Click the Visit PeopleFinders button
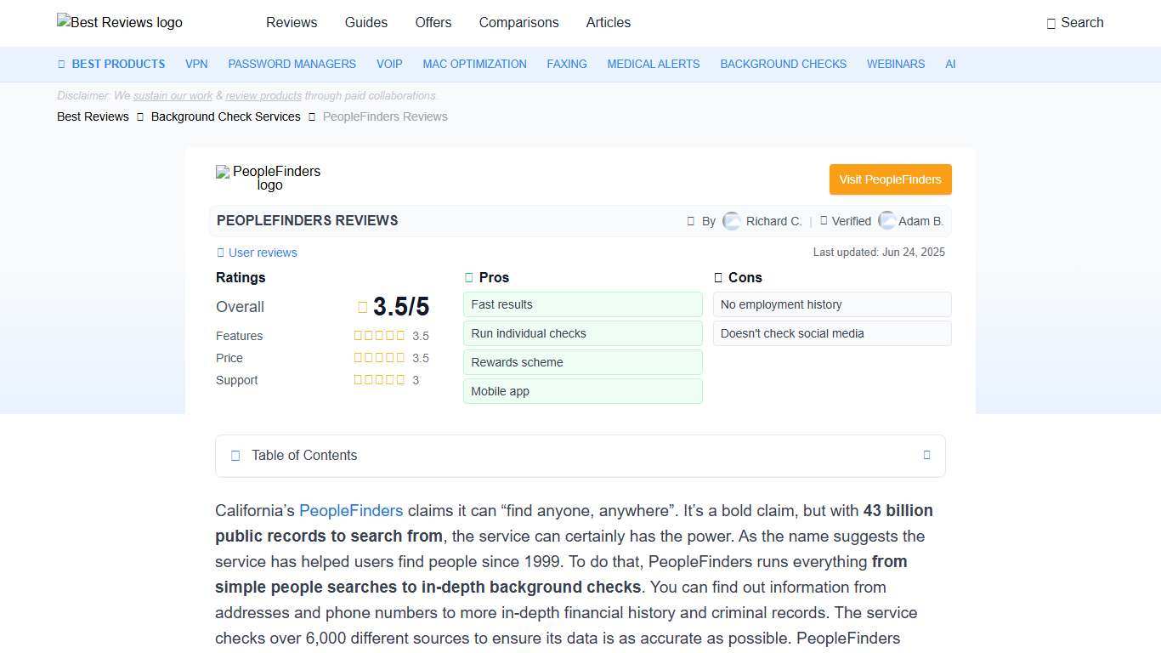The height and width of the screenshot is (653, 1161). tap(890, 179)
